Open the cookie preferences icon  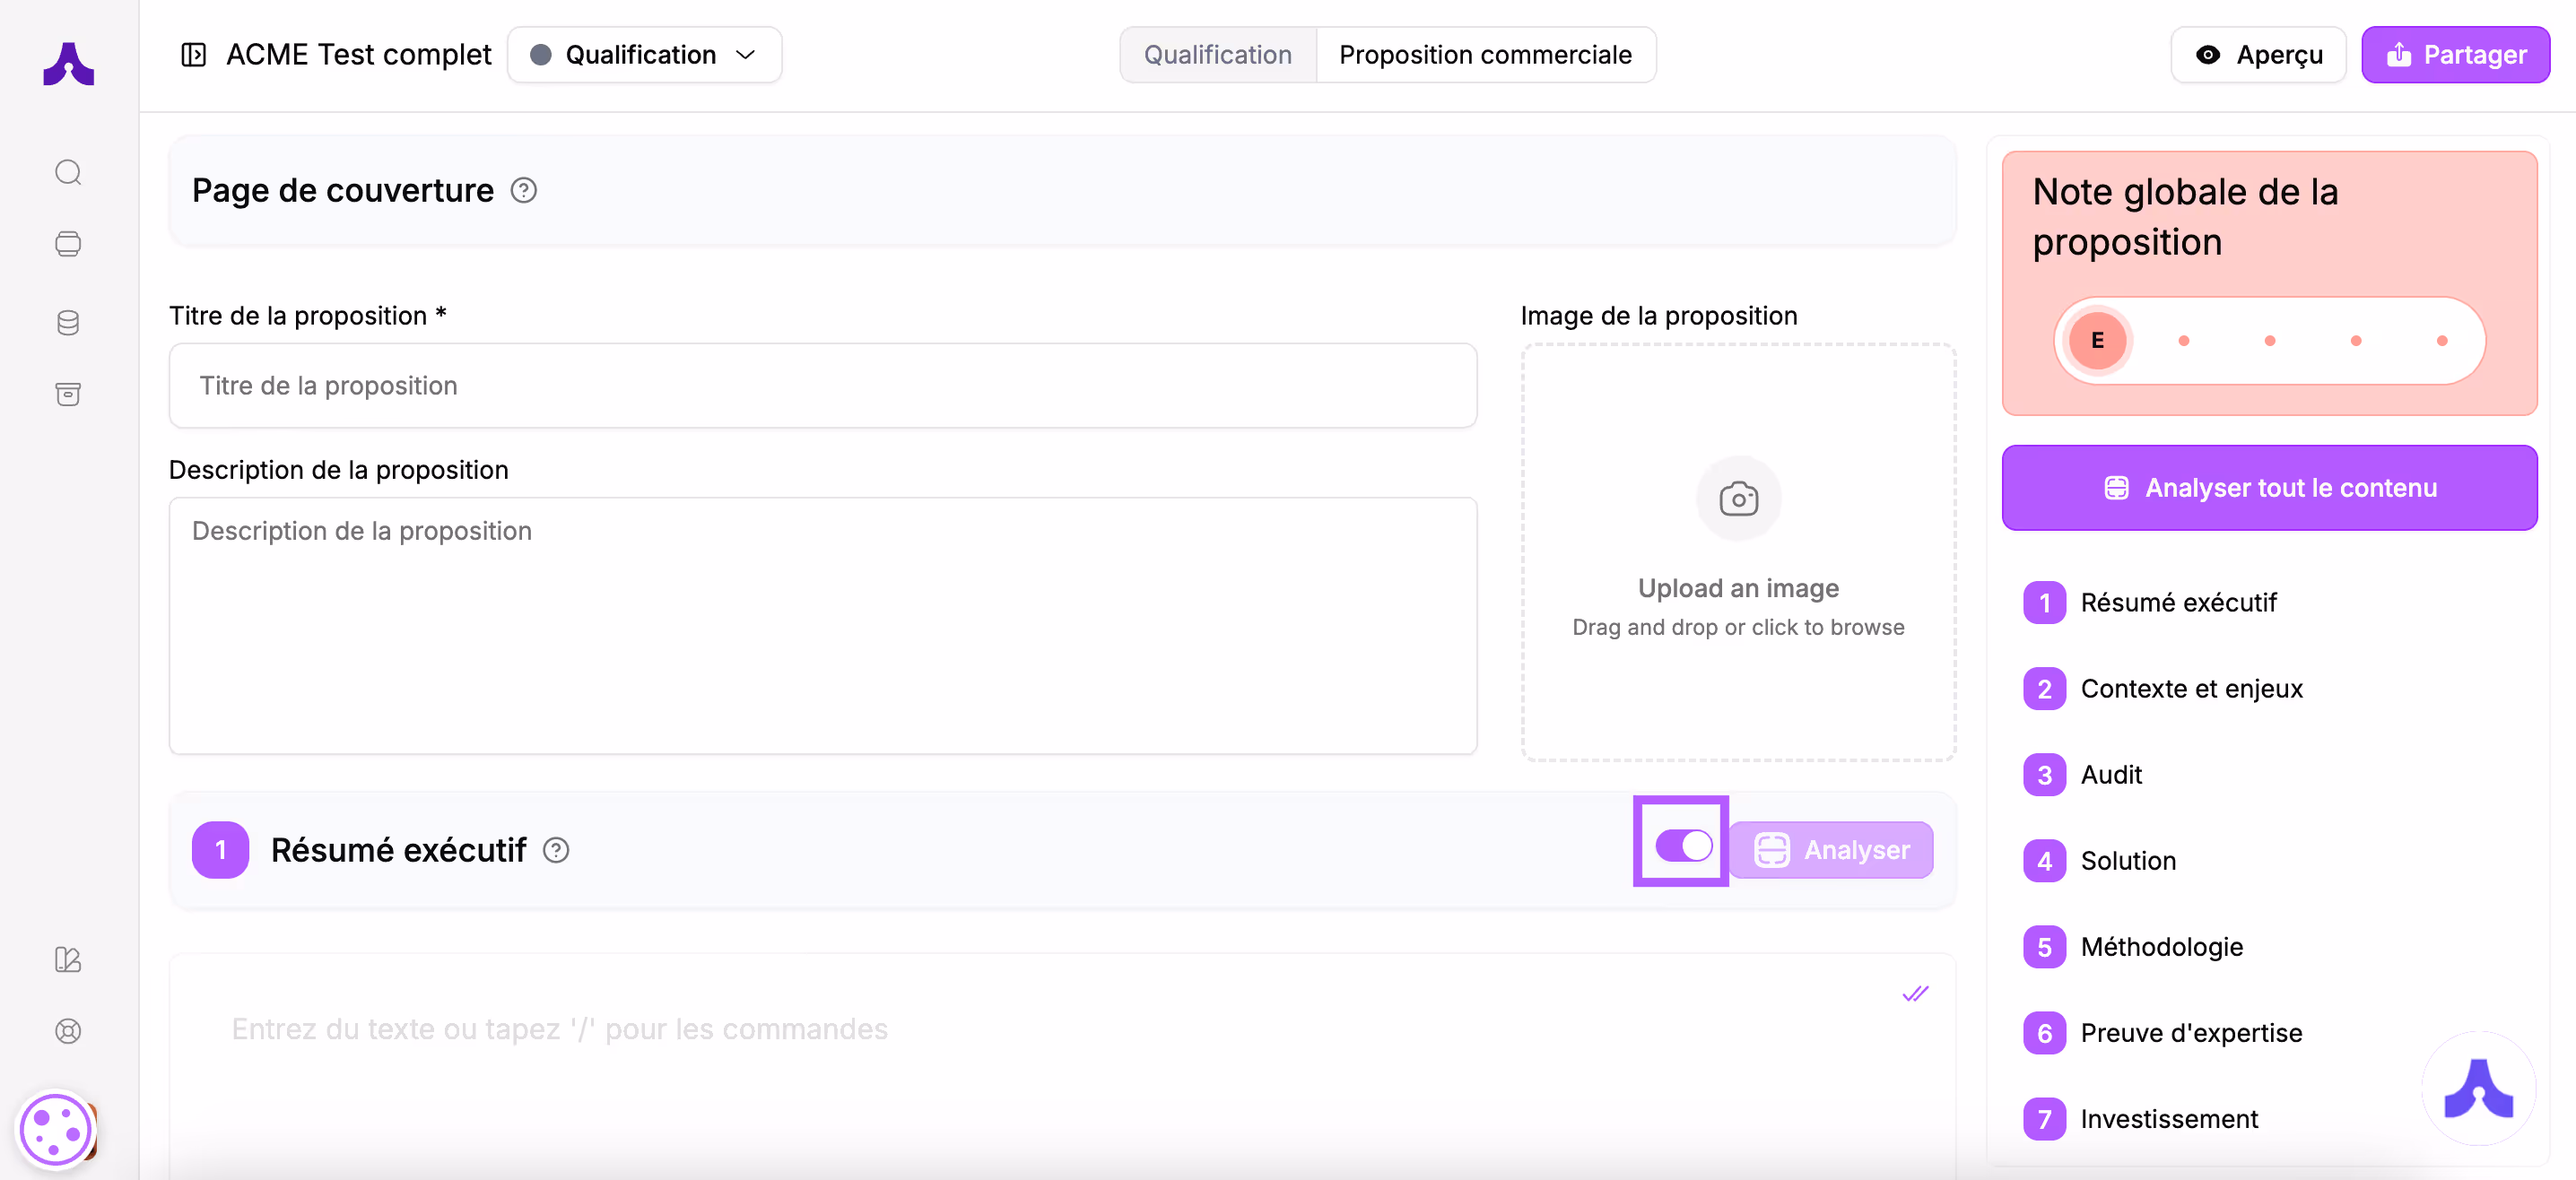tap(55, 1131)
